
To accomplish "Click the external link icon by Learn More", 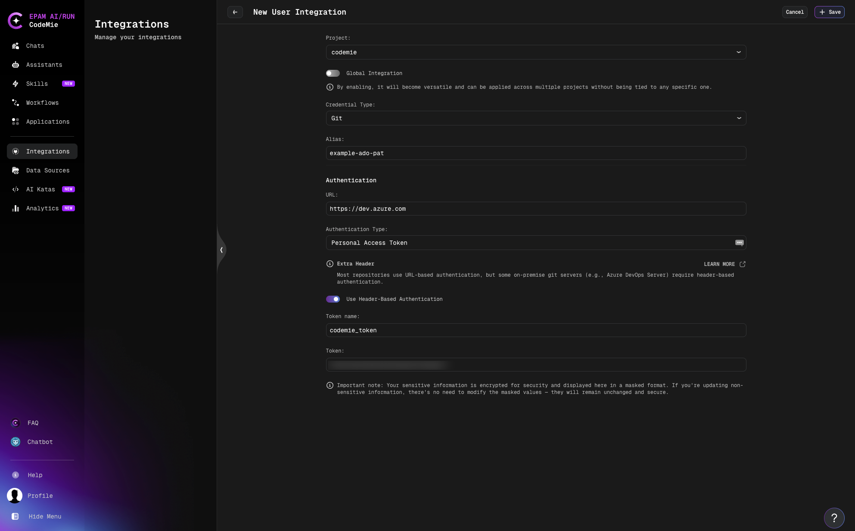I will pyautogui.click(x=743, y=264).
